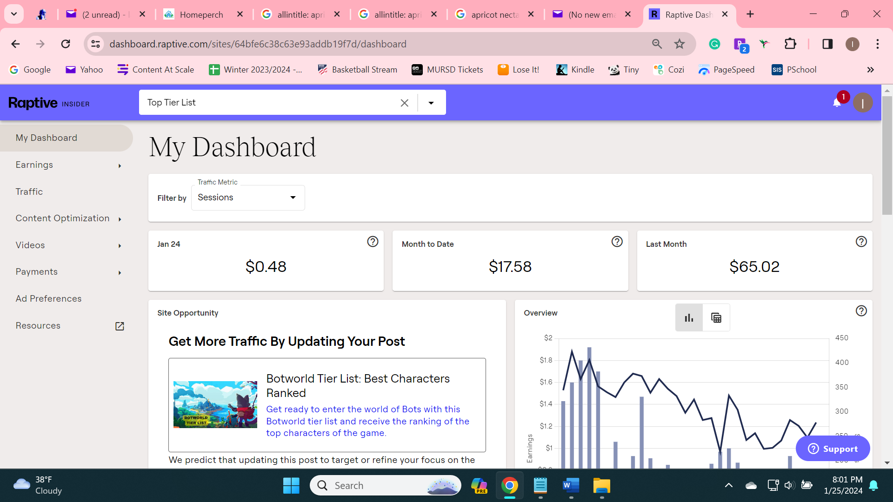Open the tab search dropdown arrow
The width and height of the screenshot is (893, 502).
[x=14, y=14]
